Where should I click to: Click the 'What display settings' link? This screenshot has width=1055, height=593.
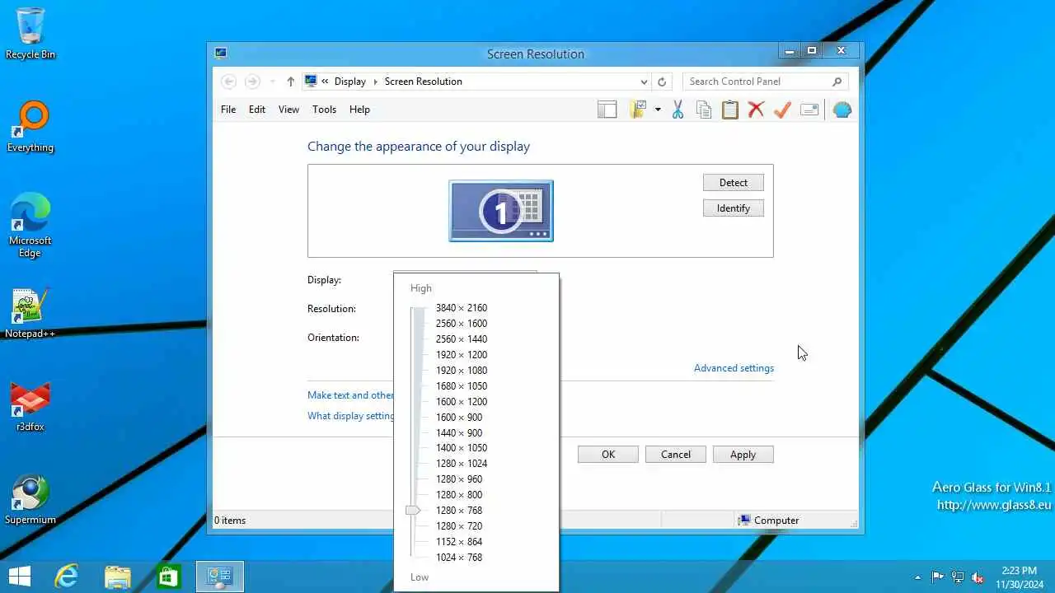click(350, 416)
